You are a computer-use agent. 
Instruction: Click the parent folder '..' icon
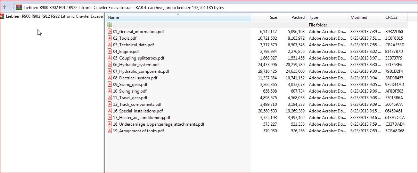(110, 25)
